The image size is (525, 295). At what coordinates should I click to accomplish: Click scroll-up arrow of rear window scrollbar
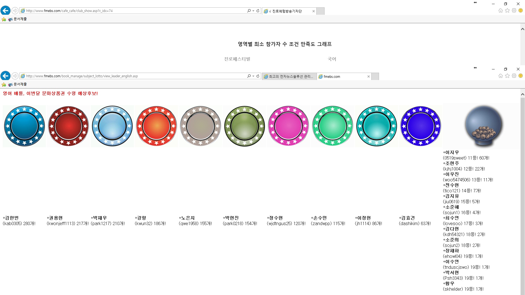523,29
